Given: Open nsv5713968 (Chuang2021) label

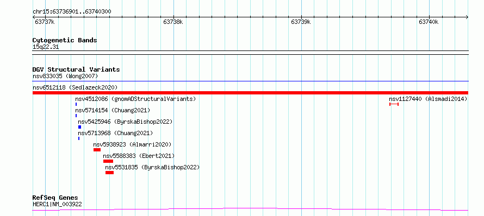Looking at the screenshot, I should pyautogui.click(x=115, y=133).
